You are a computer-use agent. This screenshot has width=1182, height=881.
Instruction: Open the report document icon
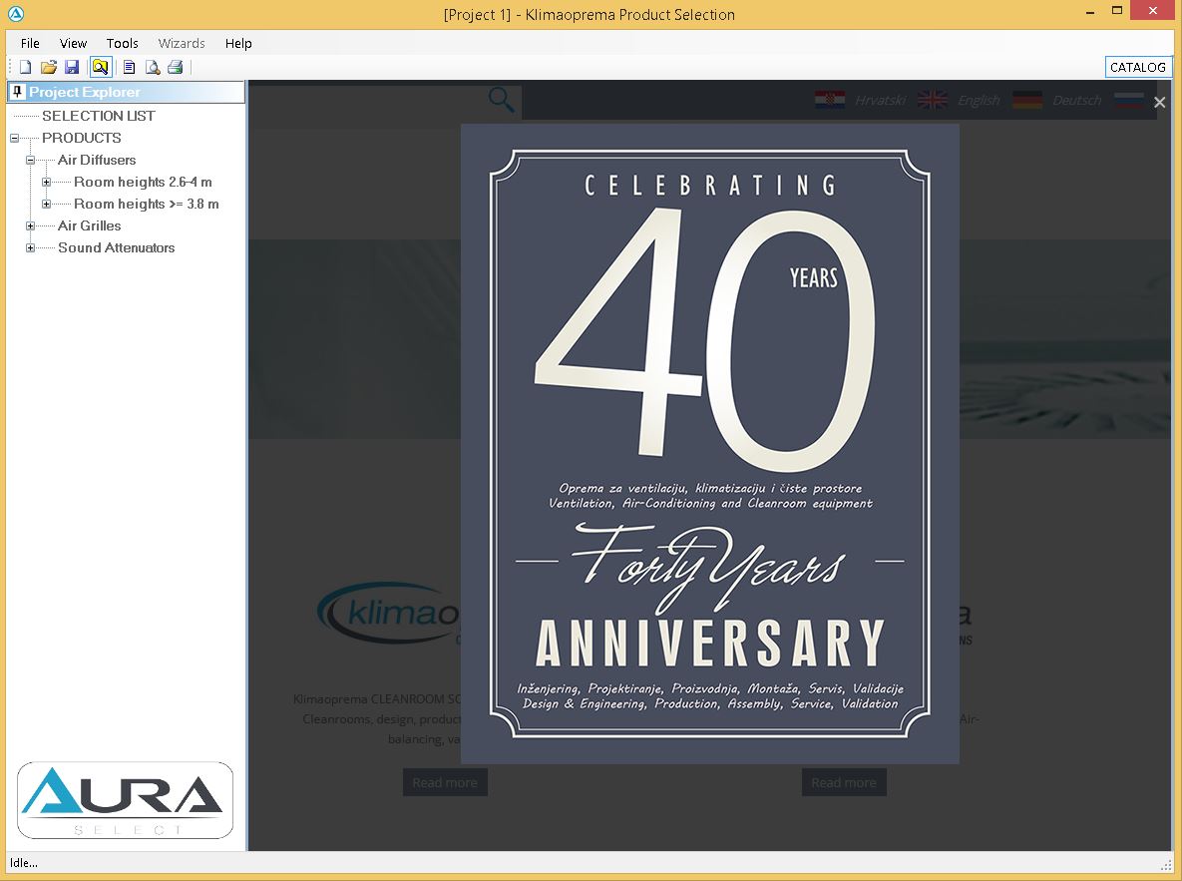(x=129, y=67)
